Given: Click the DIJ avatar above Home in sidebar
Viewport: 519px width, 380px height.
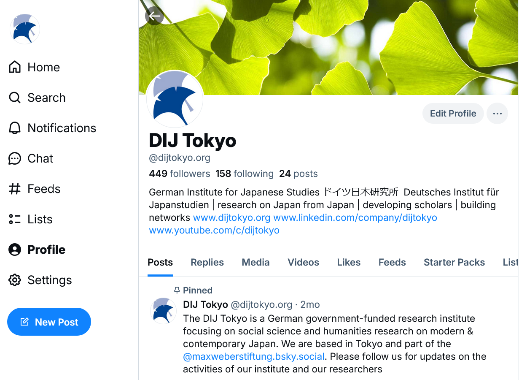Looking at the screenshot, I should coord(25,29).
